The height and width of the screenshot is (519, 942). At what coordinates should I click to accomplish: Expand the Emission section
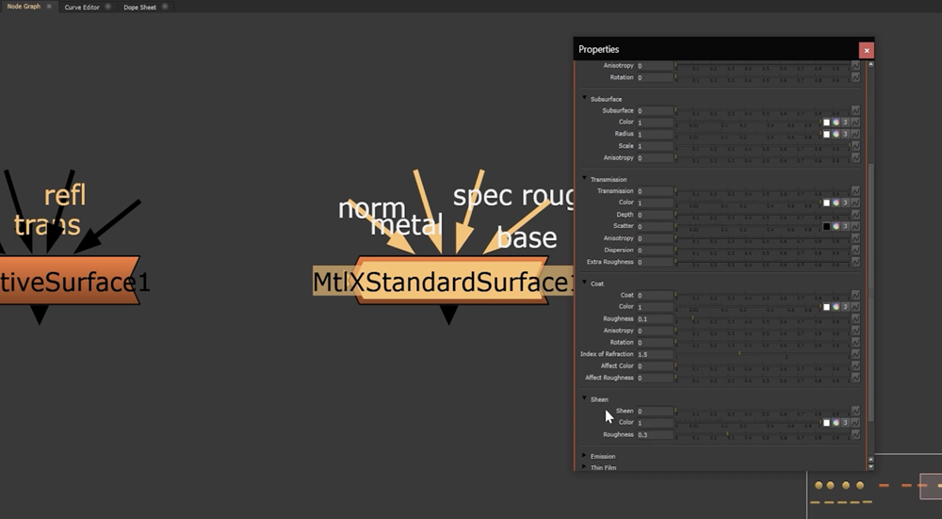coord(584,456)
